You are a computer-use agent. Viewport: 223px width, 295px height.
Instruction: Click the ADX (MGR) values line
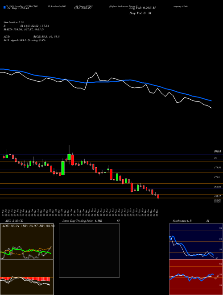[32, 37]
